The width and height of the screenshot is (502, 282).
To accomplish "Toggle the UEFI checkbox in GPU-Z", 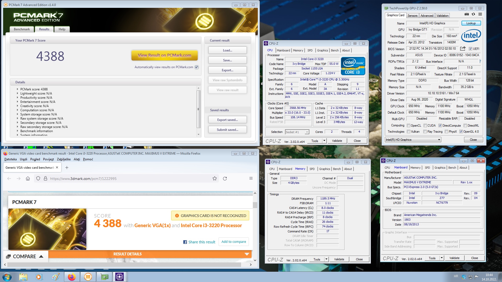I will coord(470,49).
